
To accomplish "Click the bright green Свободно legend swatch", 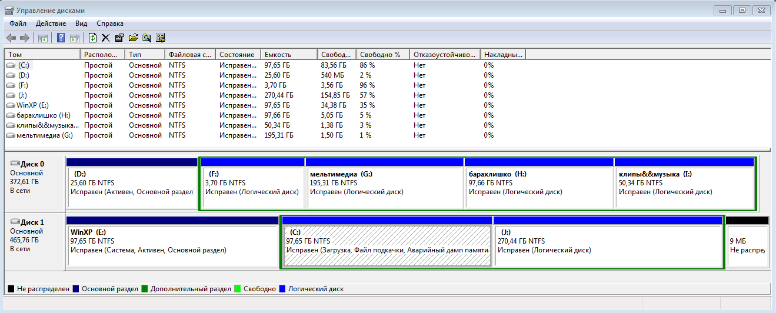I will click(238, 289).
